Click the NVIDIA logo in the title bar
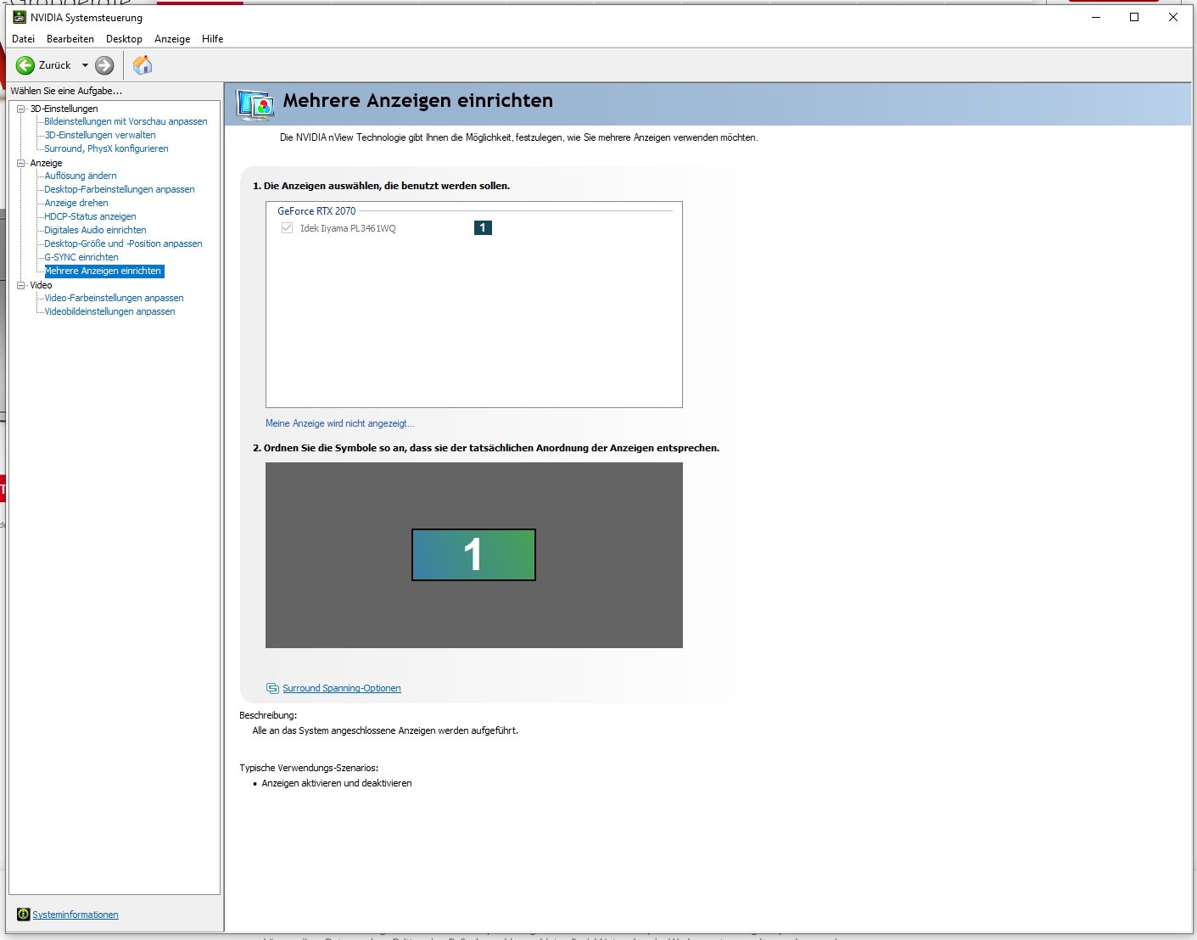The width and height of the screenshot is (1197, 940). point(20,17)
